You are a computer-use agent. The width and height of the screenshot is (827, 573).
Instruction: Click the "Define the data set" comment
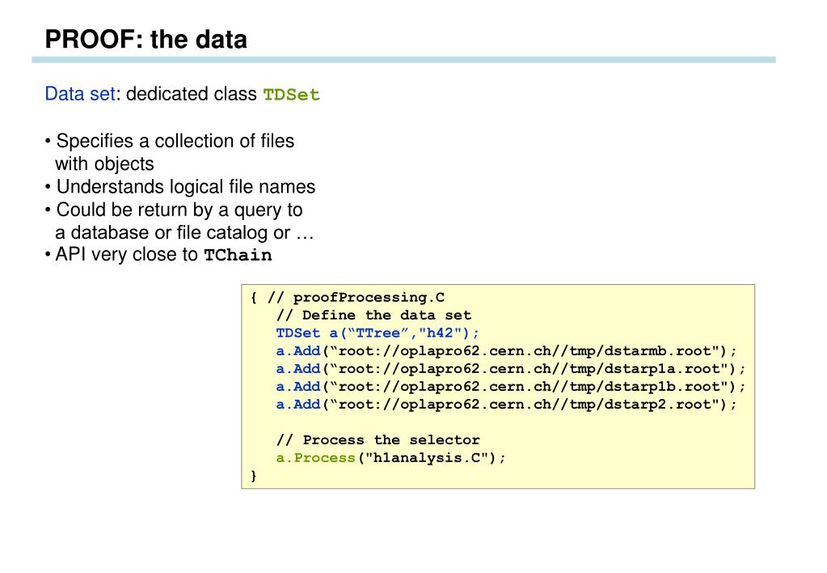pos(373,316)
